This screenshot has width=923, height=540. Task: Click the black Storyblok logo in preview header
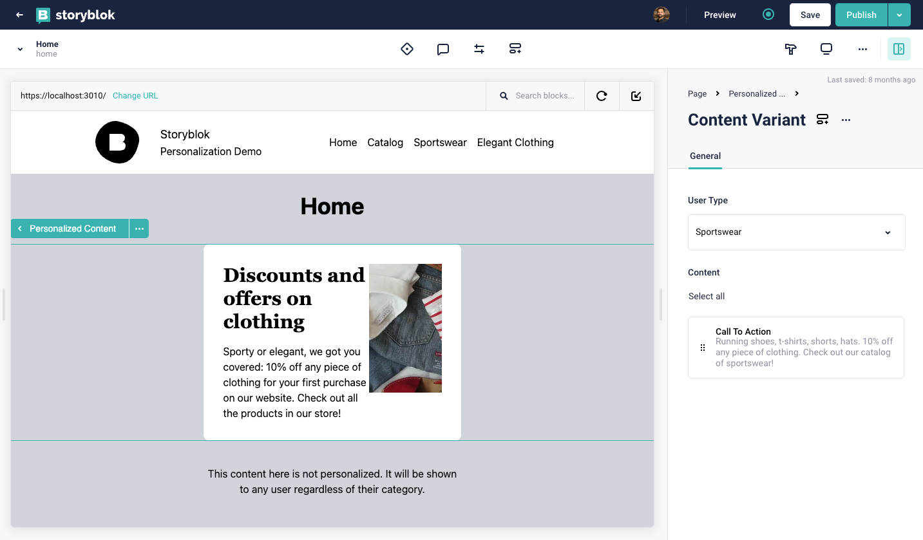point(117,142)
